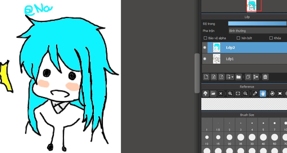Open the add special layer dropdown
Screen dimensions: 287x153
click(230, 77)
